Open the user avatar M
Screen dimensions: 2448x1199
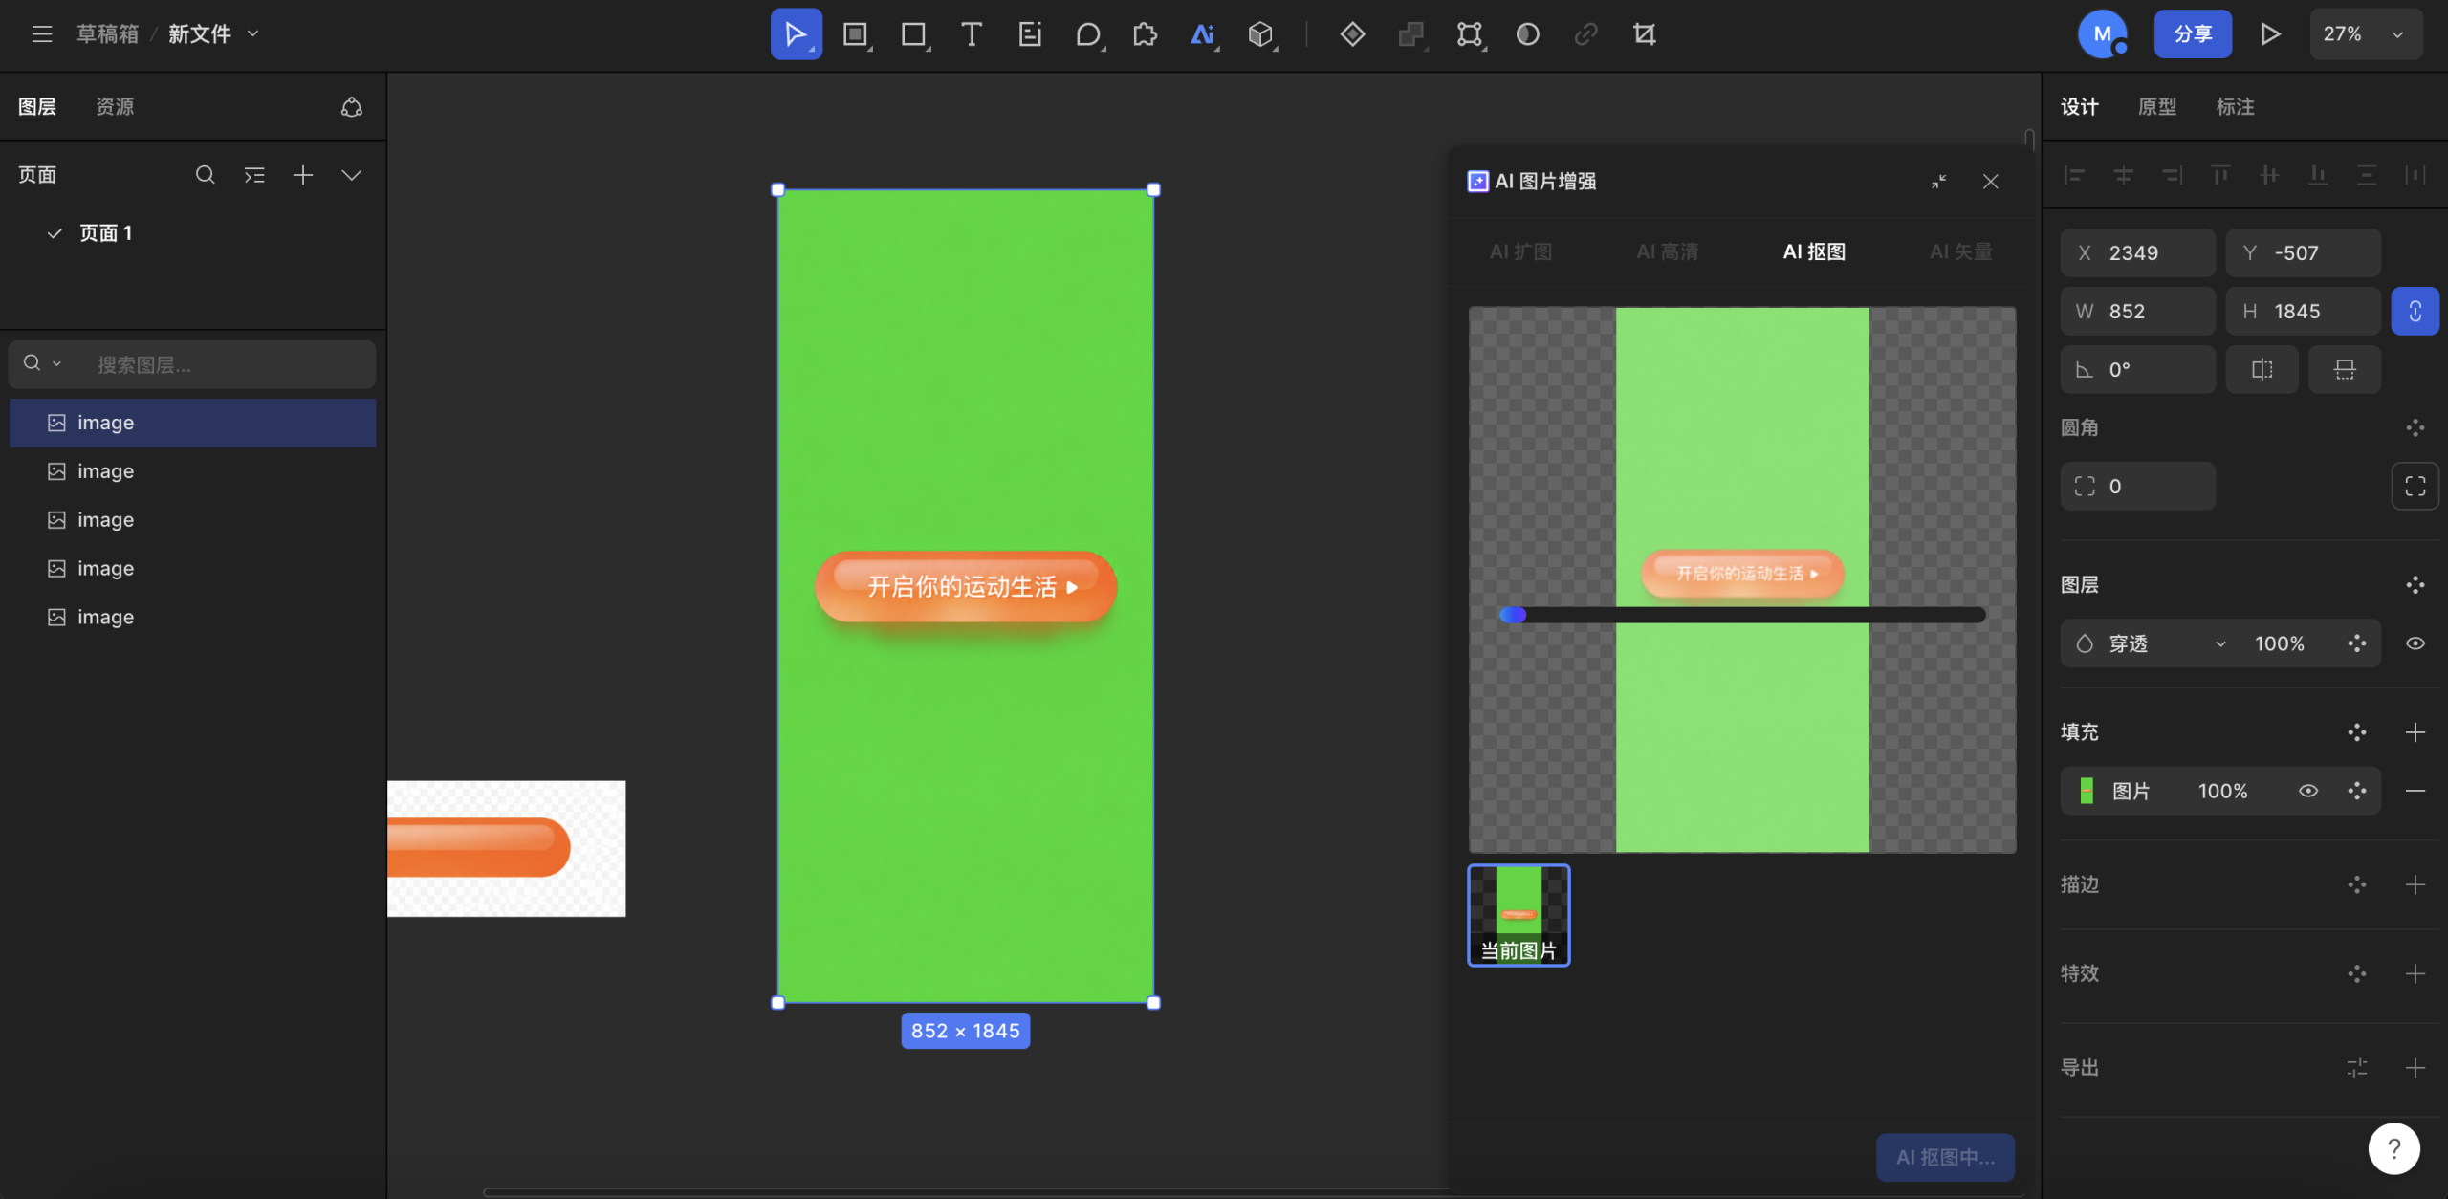[2102, 34]
